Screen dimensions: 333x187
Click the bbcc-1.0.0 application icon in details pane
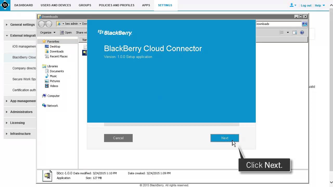coord(47,176)
